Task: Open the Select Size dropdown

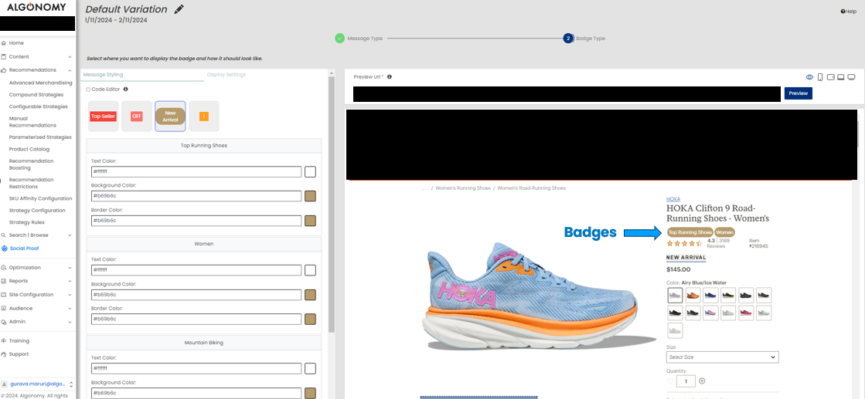Action: (x=722, y=357)
